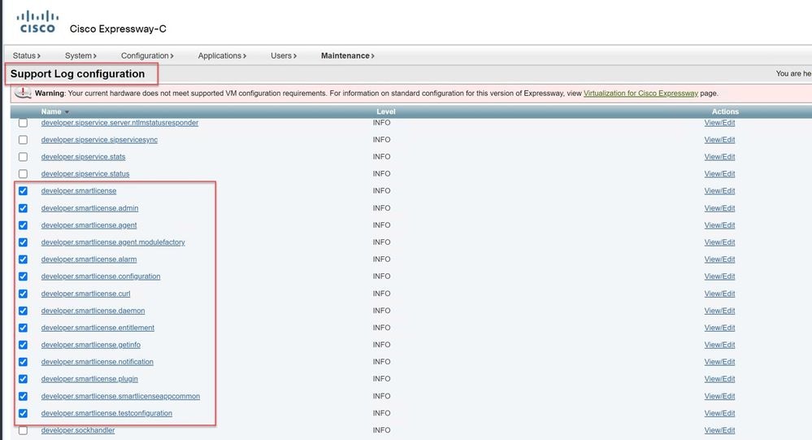Uncheck the developer.smartlicense.agent checkbox
This screenshot has width=812, height=440.
[x=23, y=225]
